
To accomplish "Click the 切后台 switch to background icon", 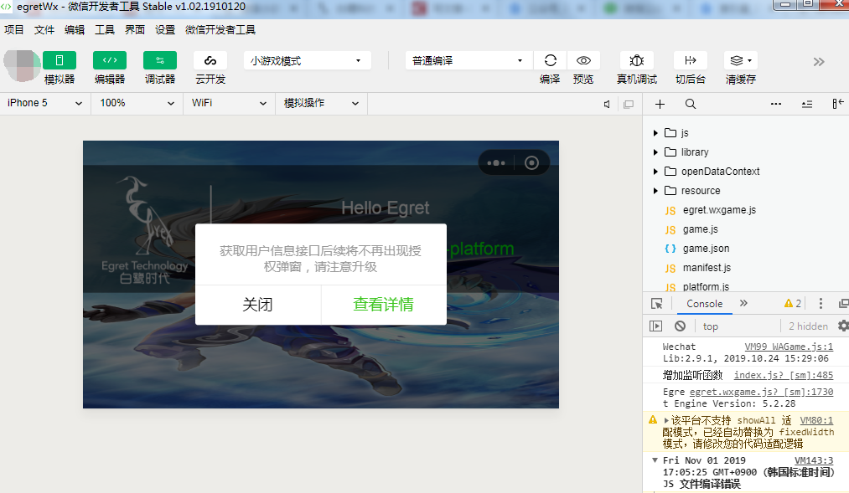I will pyautogui.click(x=691, y=60).
